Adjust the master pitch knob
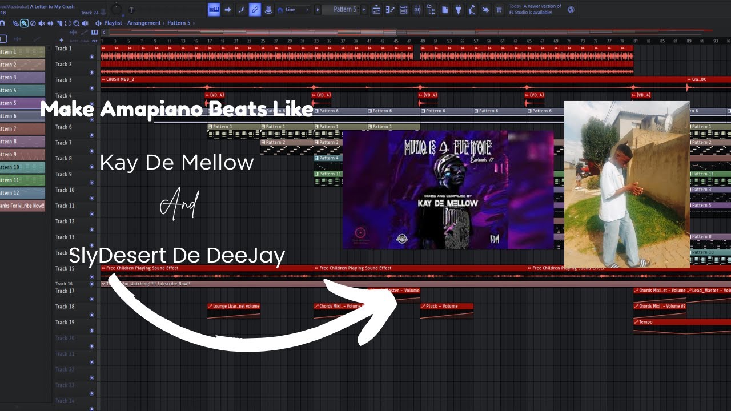 (x=132, y=10)
